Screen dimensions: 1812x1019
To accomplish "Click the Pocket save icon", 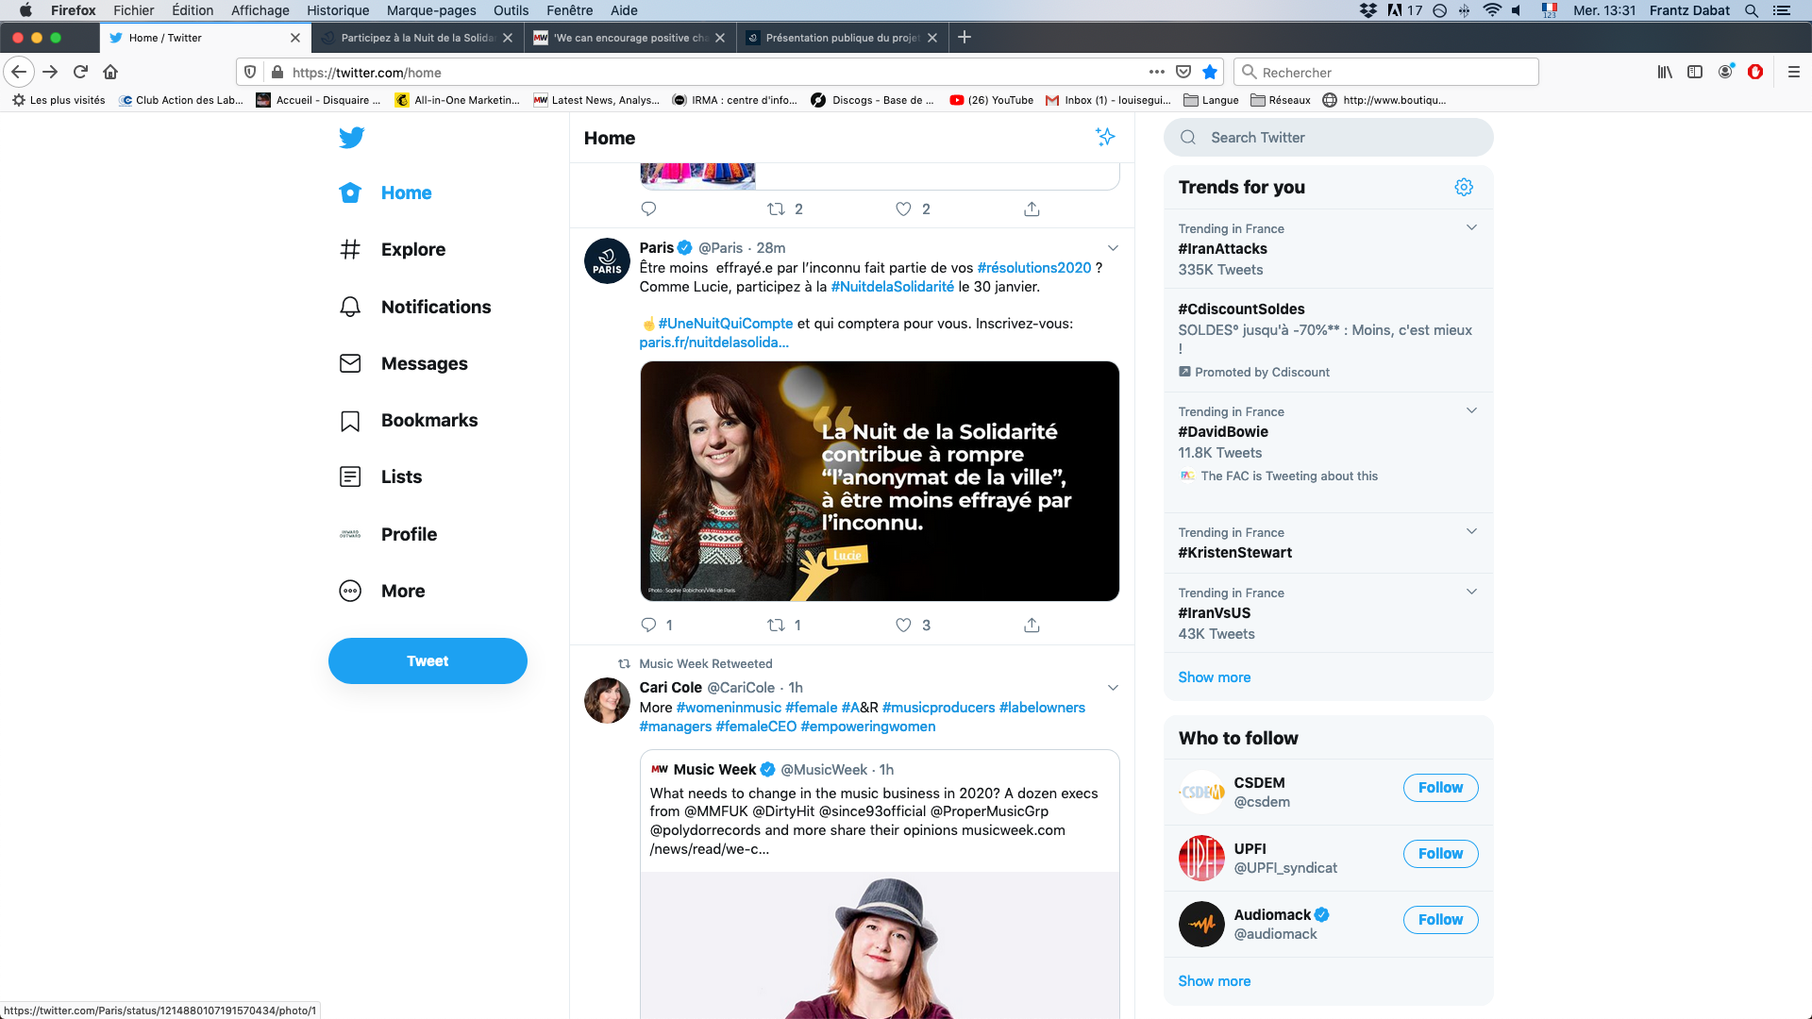I will [1183, 72].
